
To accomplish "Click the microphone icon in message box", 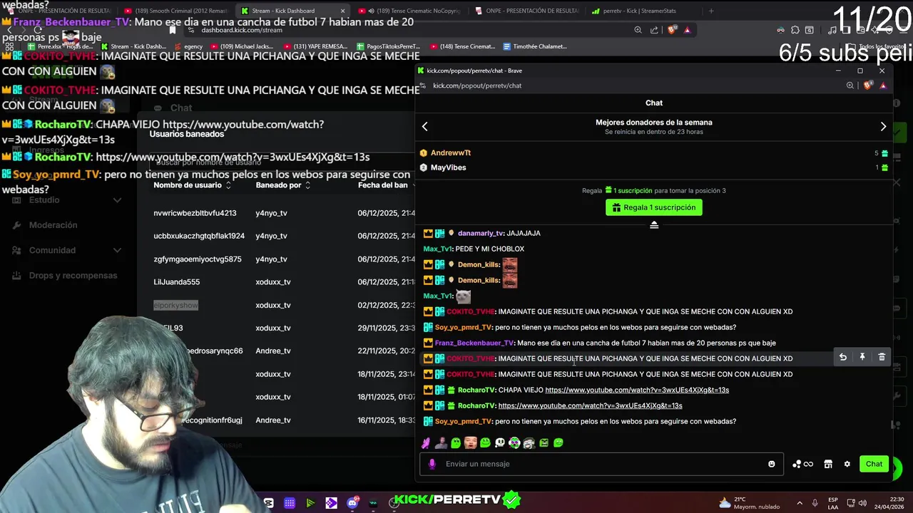I will [432, 464].
